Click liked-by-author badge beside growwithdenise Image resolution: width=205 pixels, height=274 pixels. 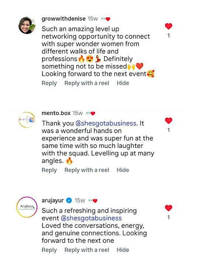[106, 19]
